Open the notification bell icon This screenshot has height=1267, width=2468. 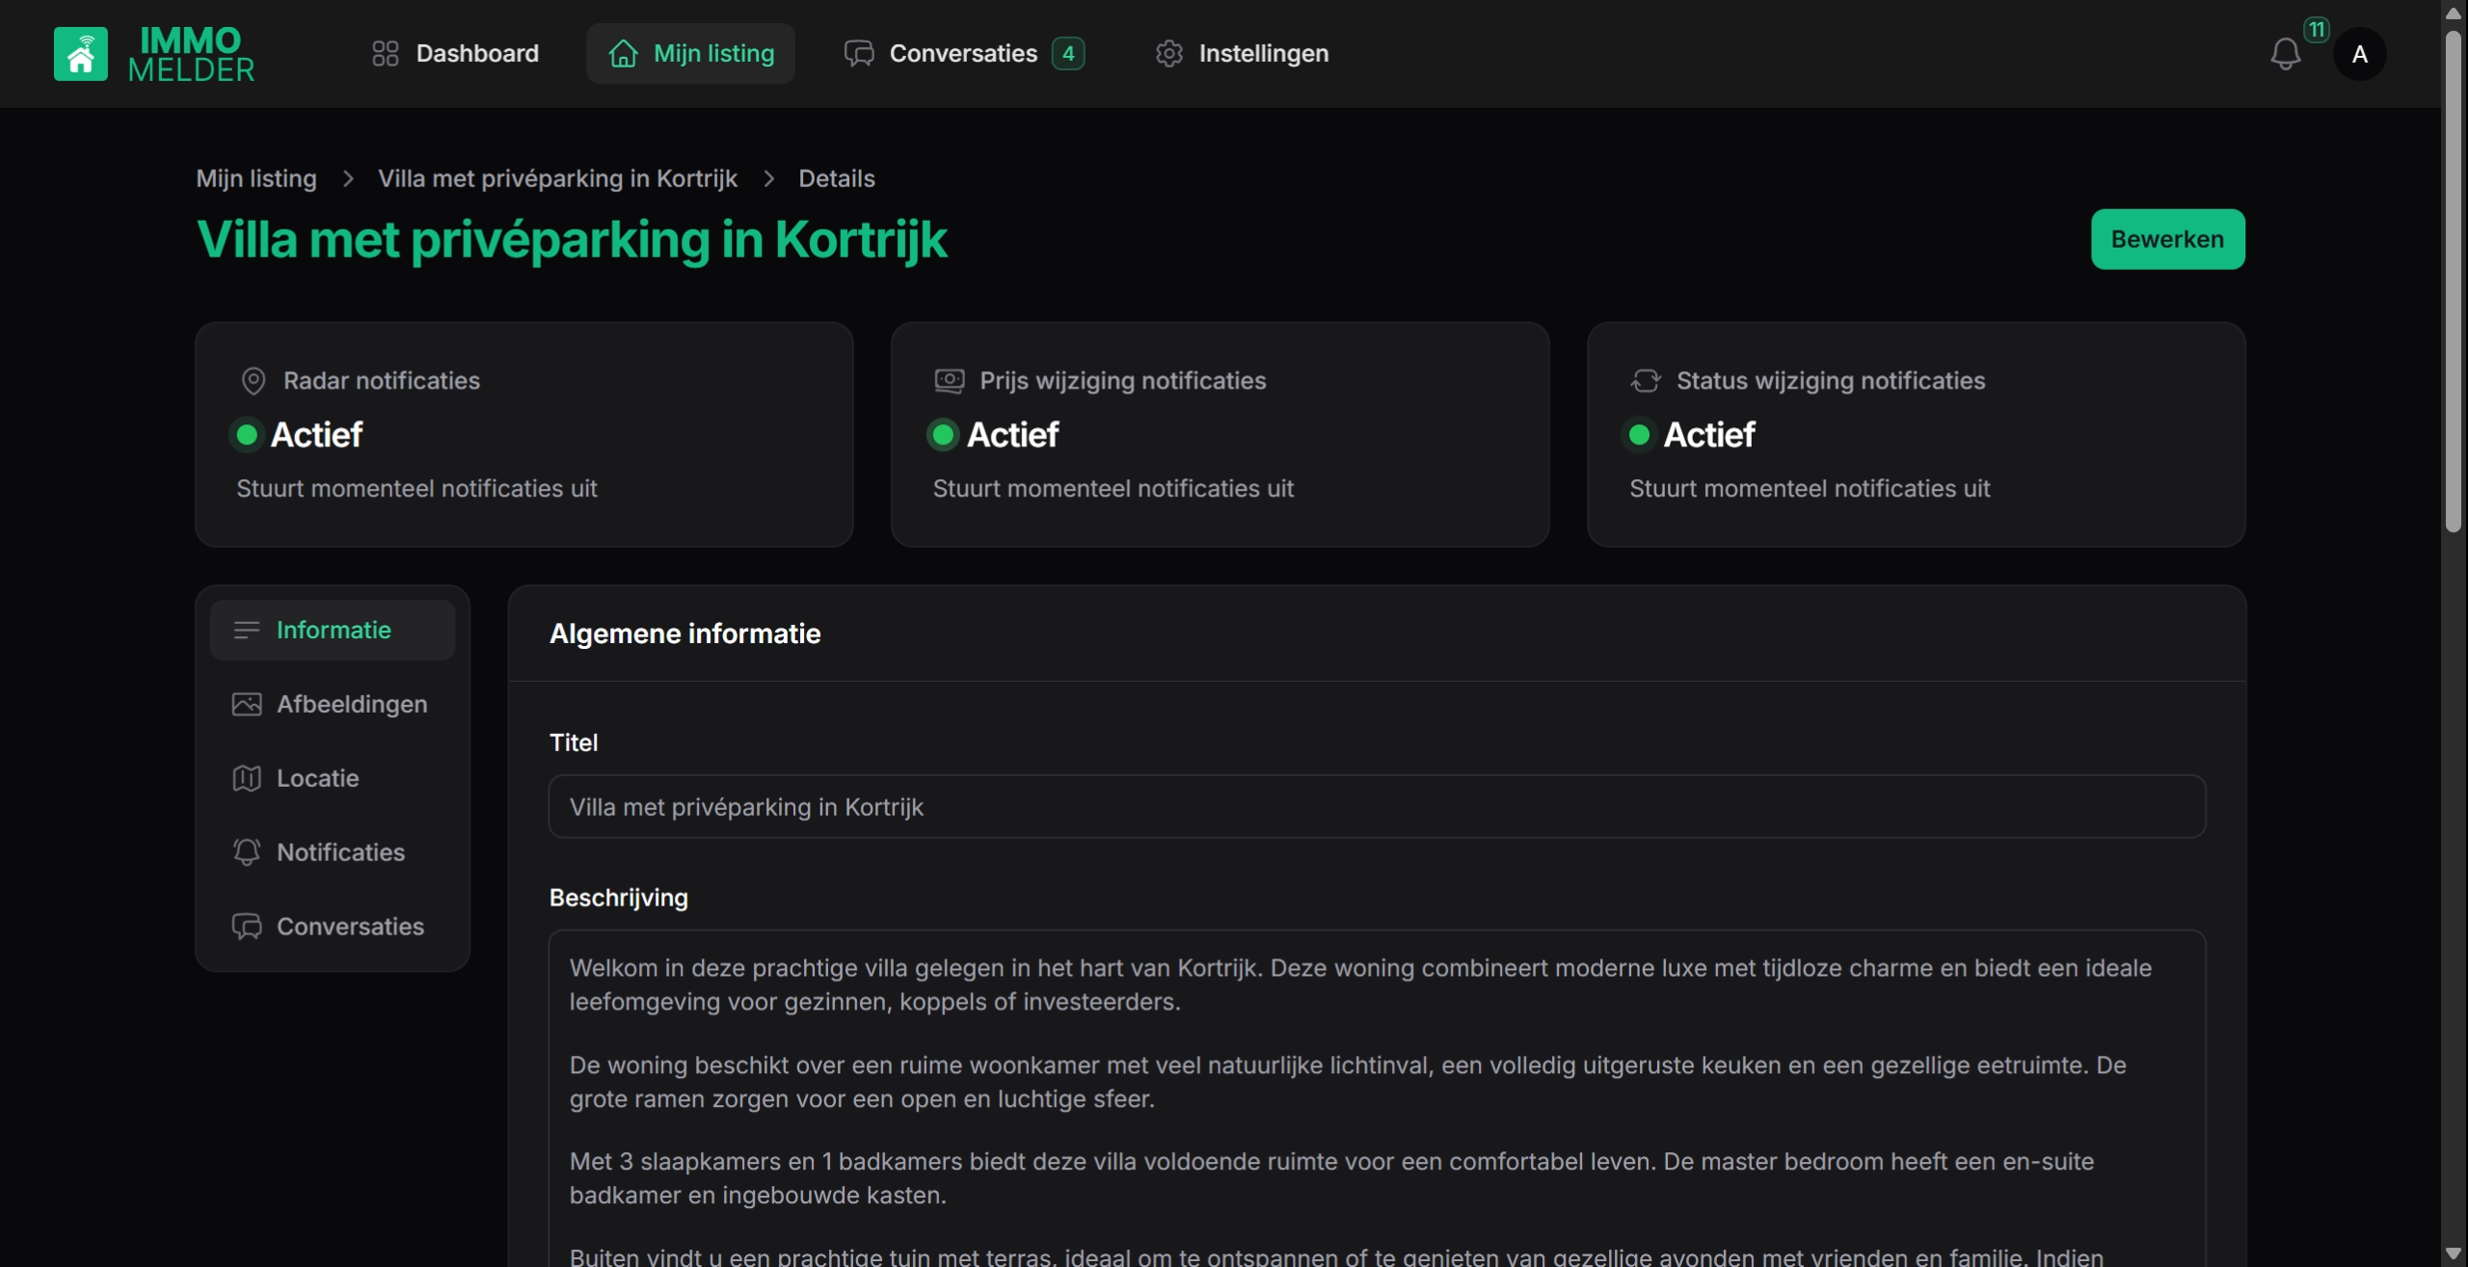click(2285, 54)
